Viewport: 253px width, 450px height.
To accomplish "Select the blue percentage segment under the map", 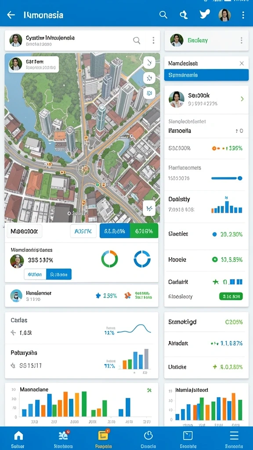I will (x=115, y=231).
